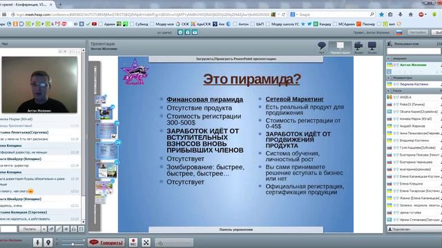Open the Gmail bookmark icon

58,24
